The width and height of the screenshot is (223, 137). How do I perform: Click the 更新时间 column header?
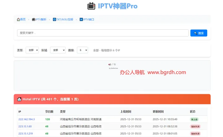158,112
